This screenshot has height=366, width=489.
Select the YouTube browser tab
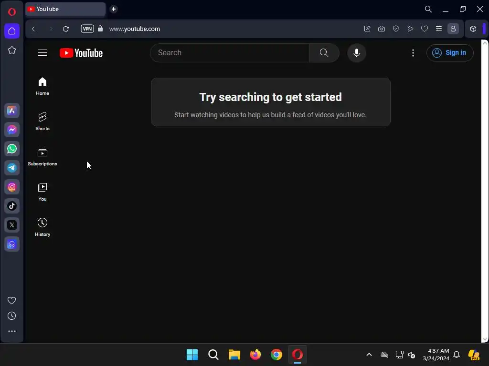(x=65, y=9)
